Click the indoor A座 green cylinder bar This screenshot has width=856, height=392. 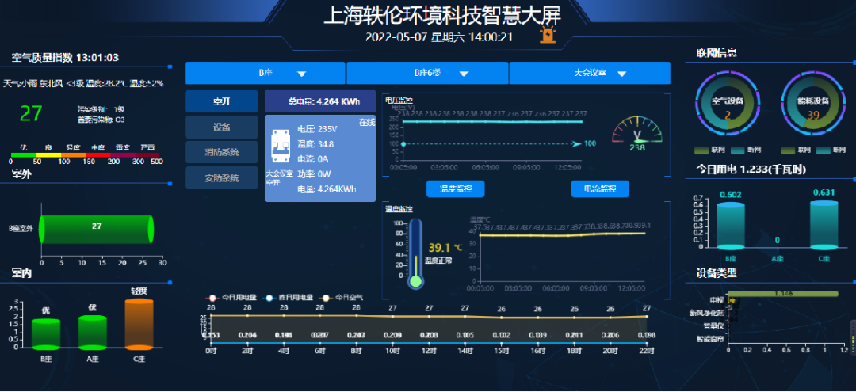point(92,333)
